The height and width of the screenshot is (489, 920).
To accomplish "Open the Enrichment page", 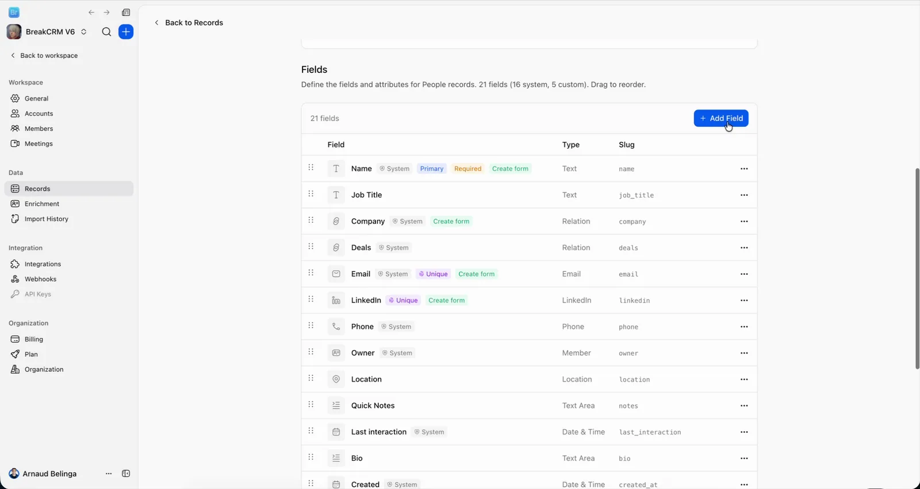I will (x=68, y=204).
